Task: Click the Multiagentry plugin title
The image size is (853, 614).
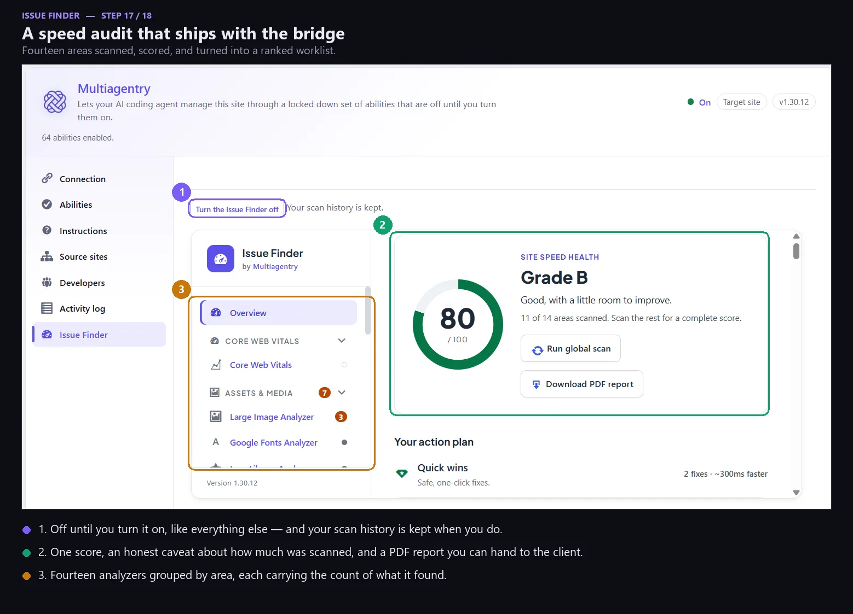Action: click(114, 89)
